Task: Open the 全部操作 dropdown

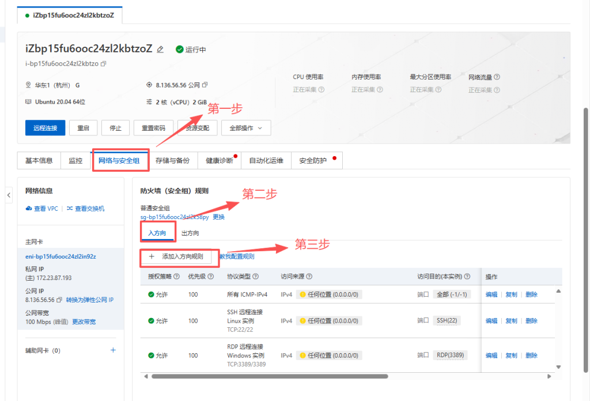Action: pyautogui.click(x=246, y=128)
